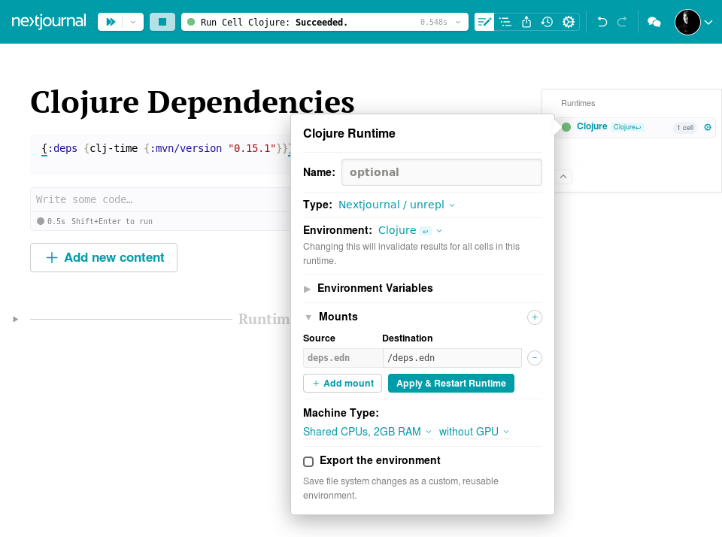
Task: Click the Add mount button
Action: (343, 383)
